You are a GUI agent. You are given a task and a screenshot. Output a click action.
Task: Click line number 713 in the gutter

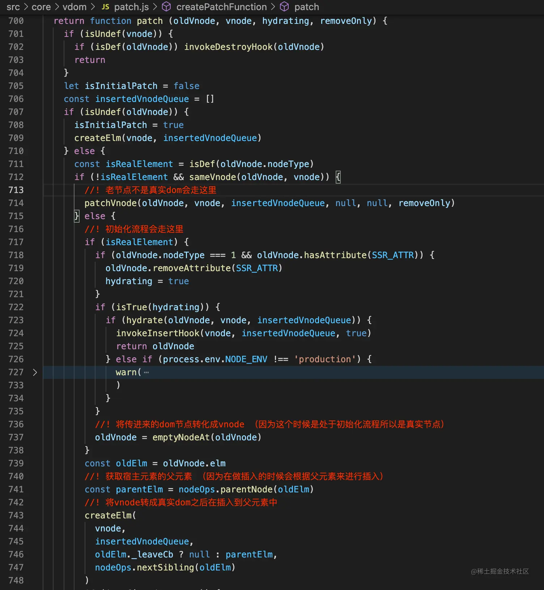16,190
